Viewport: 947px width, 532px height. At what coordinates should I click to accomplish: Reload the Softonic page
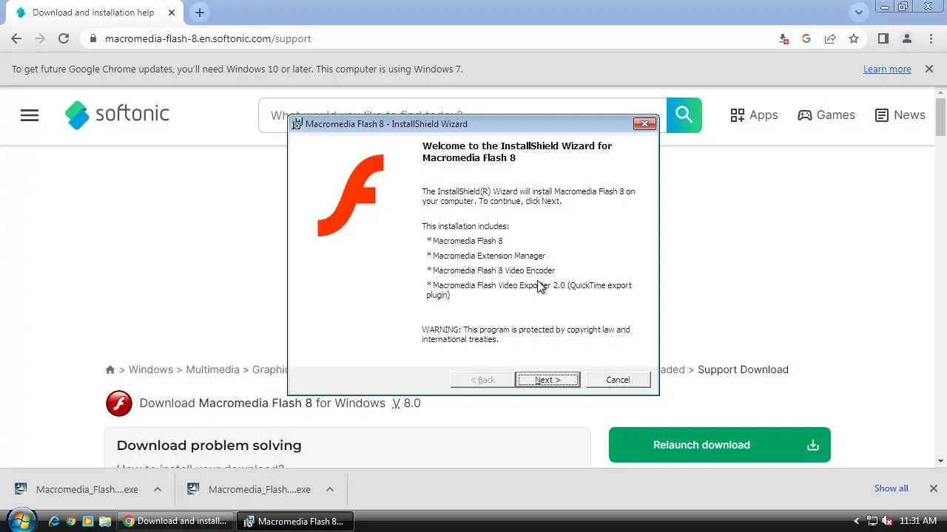click(x=64, y=38)
